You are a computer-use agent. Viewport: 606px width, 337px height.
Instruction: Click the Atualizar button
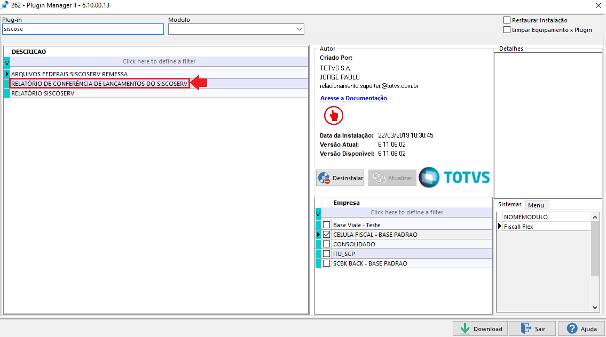tap(392, 178)
